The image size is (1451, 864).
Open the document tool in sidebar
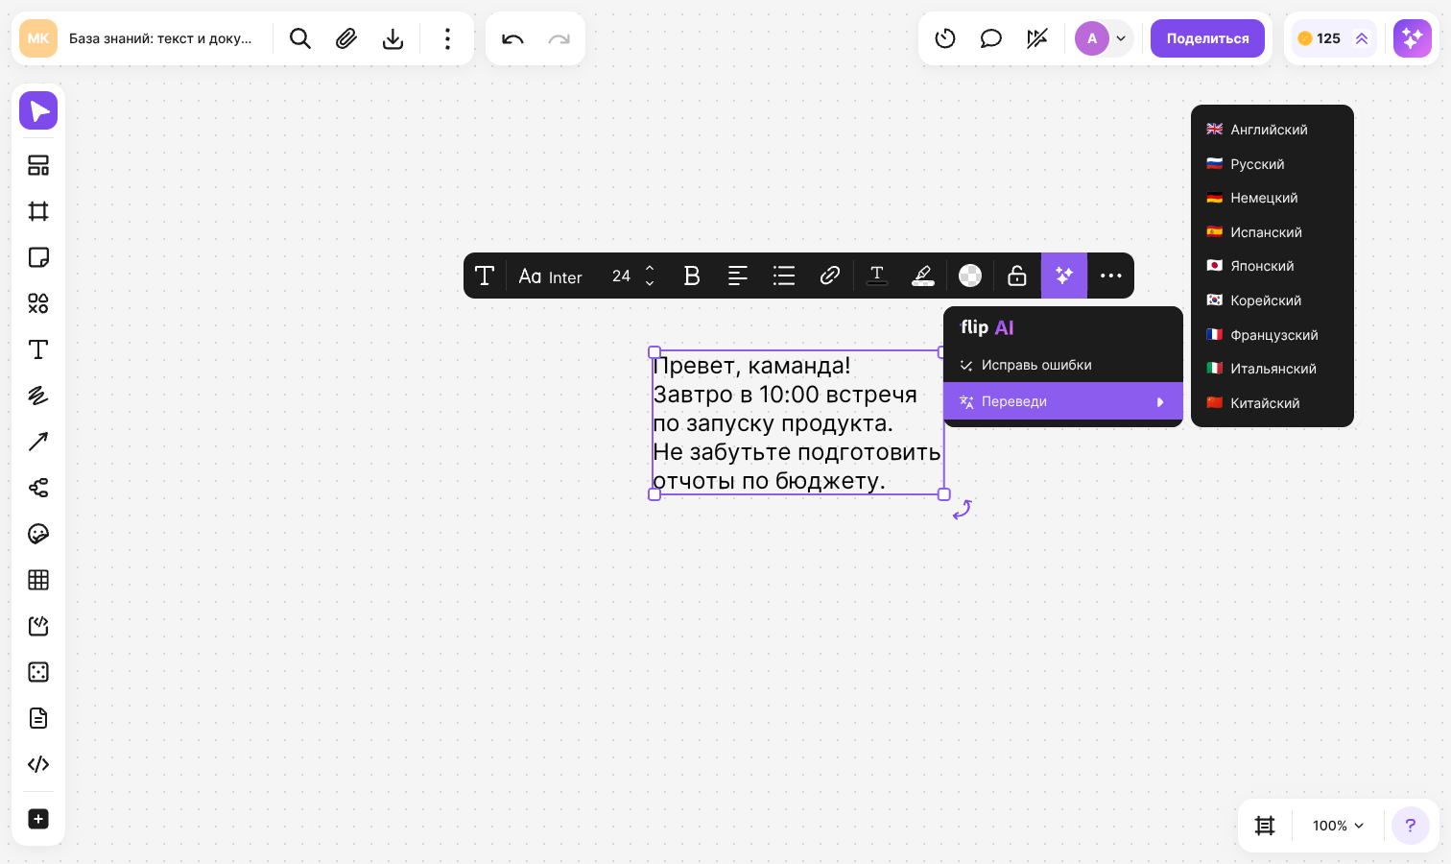[x=38, y=718]
